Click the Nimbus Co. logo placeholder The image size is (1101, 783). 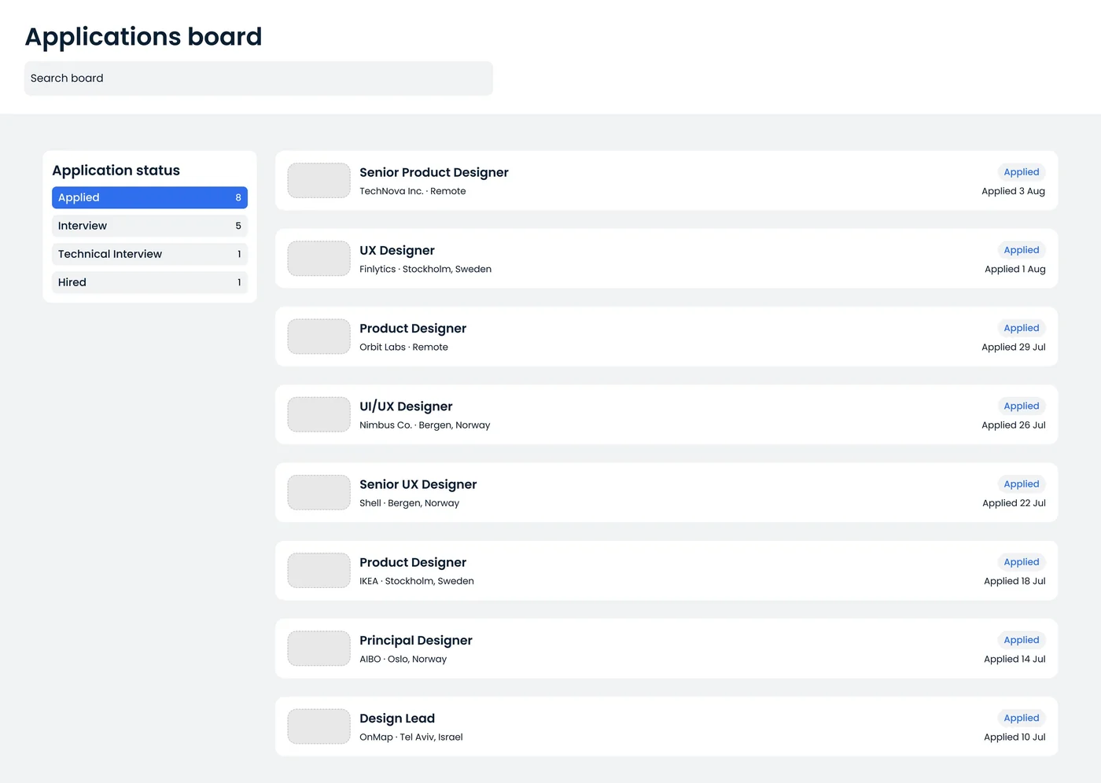[319, 414]
